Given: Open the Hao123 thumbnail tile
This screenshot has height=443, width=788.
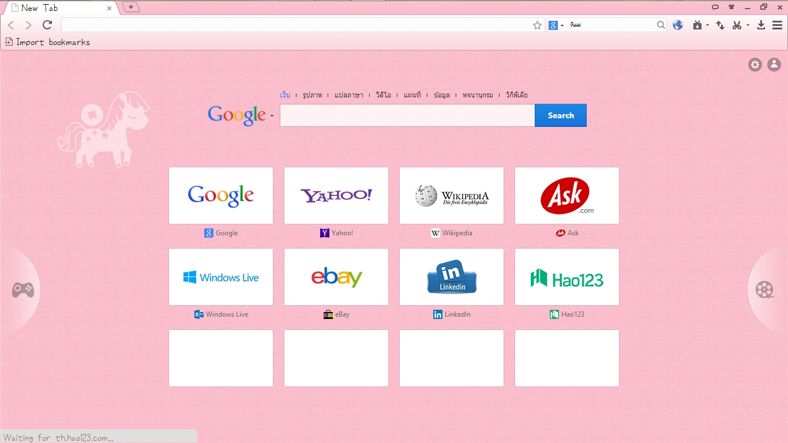Looking at the screenshot, I should 567,277.
